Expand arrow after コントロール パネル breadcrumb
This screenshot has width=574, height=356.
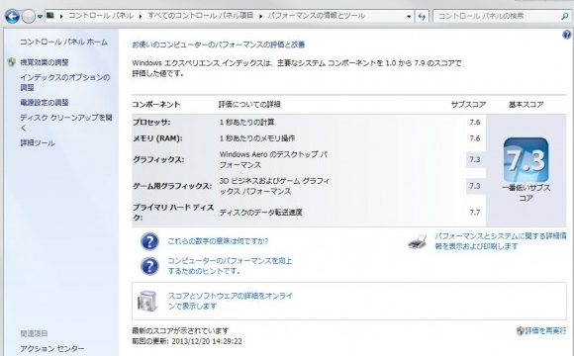141,16
